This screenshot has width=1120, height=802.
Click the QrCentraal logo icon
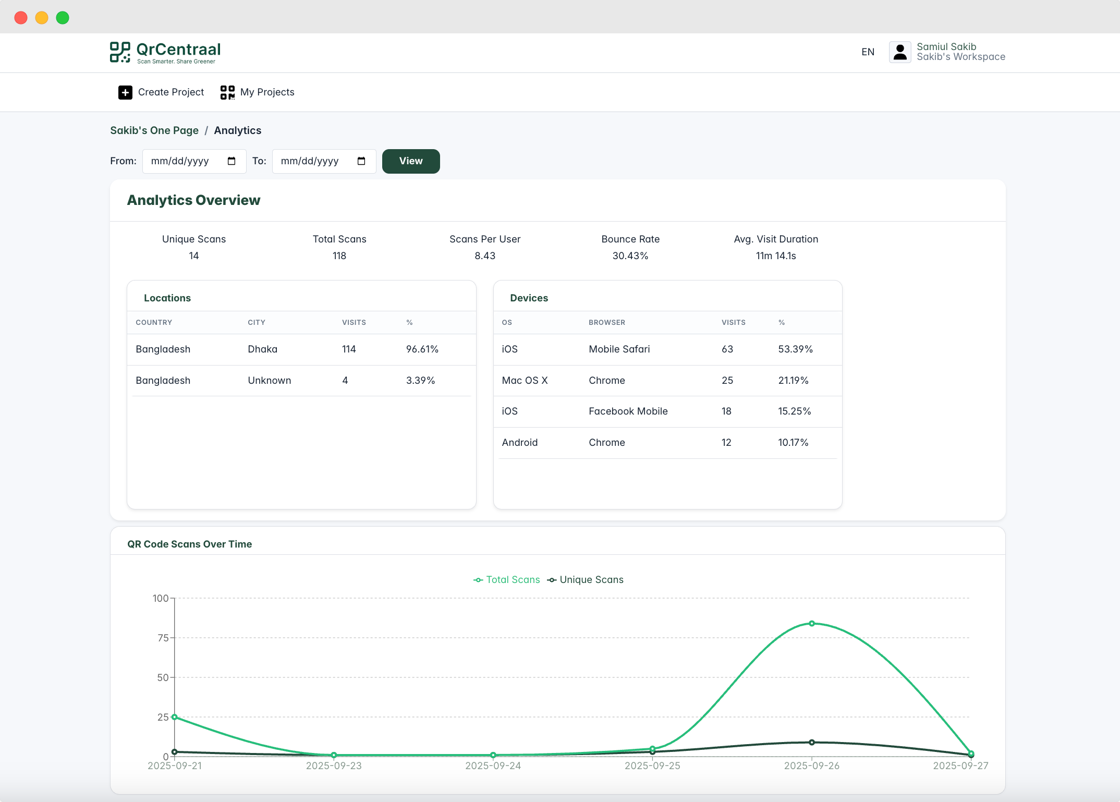[120, 52]
